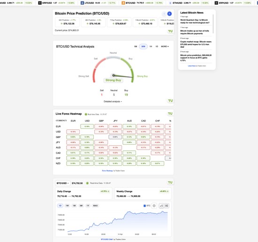The width and height of the screenshot is (258, 242).
Task: Click the 1-Month Prediction card
Action: (145, 22)
